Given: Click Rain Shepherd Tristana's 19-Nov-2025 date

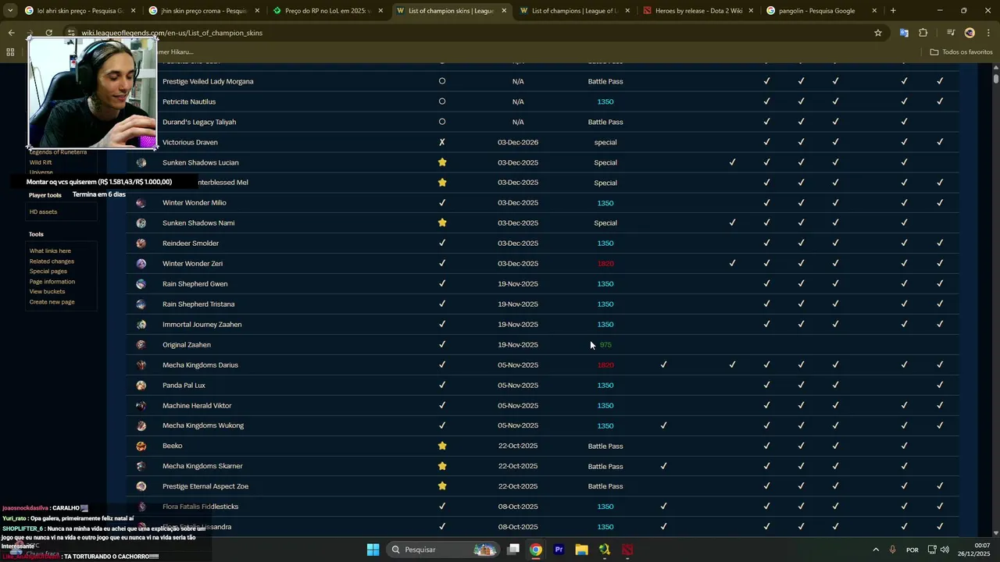Looking at the screenshot, I should pyautogui.click(x=518, y=304).
